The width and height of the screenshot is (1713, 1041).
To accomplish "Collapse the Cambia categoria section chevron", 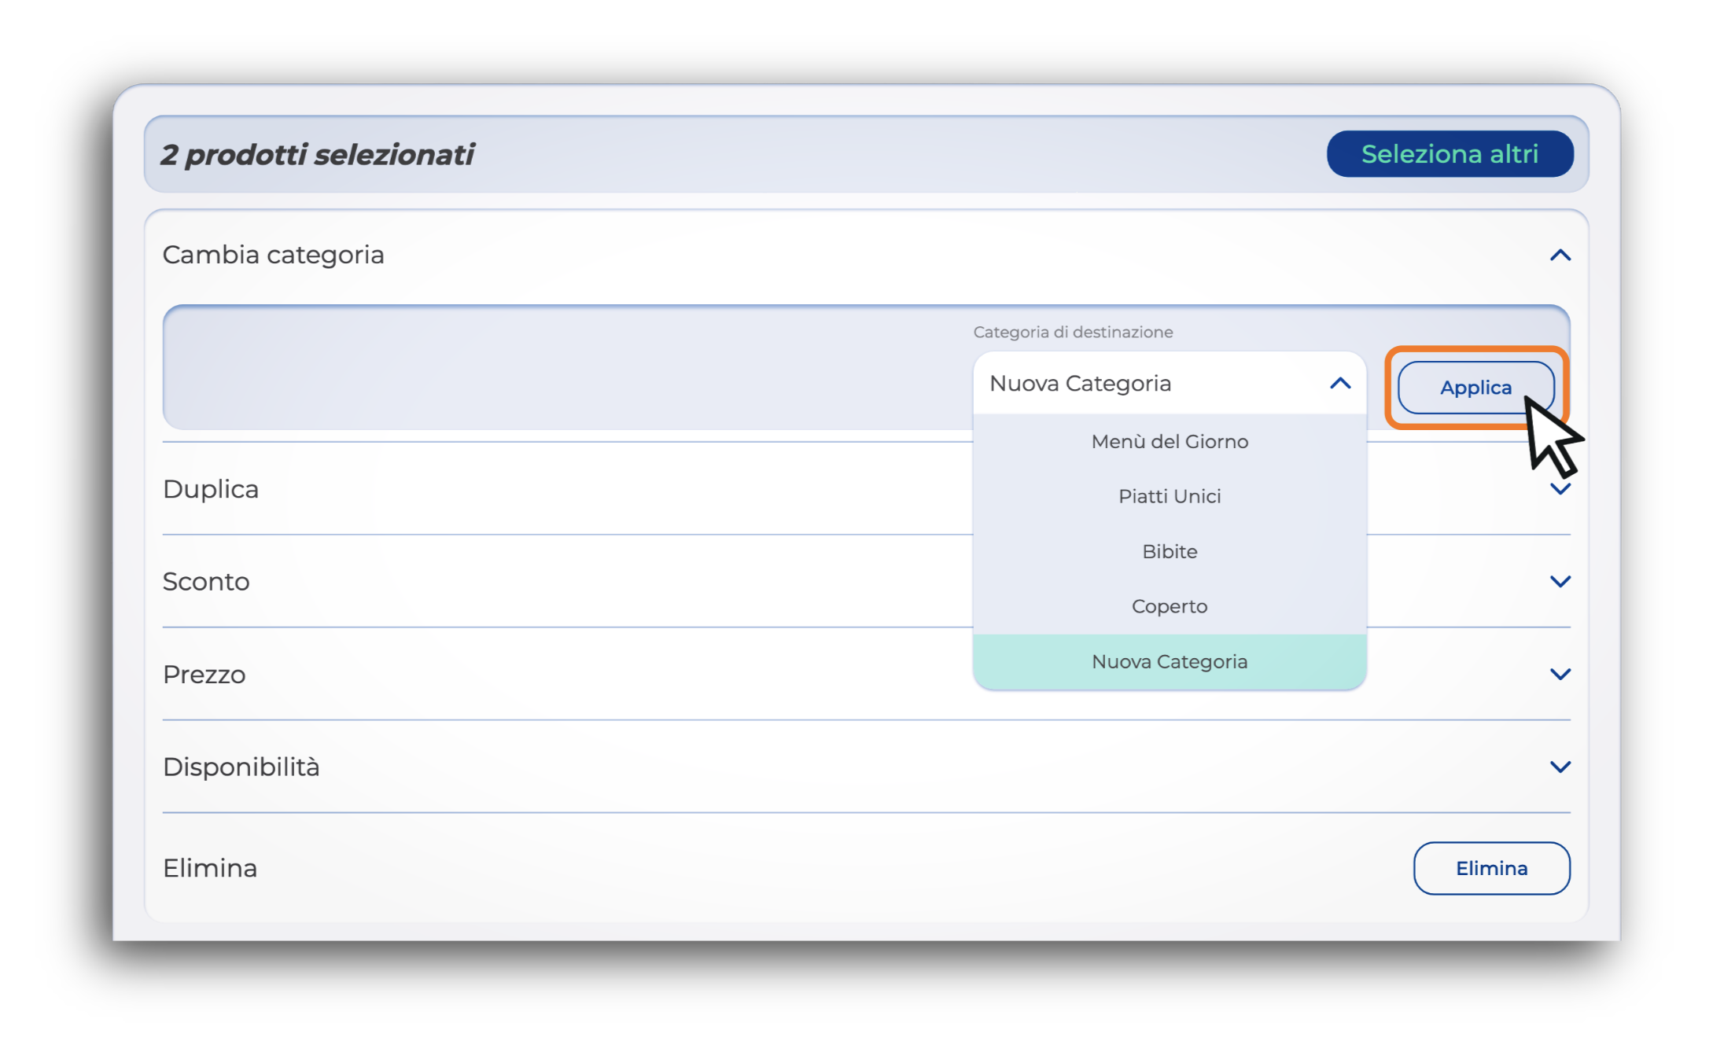I will (x=1560, y=256).
